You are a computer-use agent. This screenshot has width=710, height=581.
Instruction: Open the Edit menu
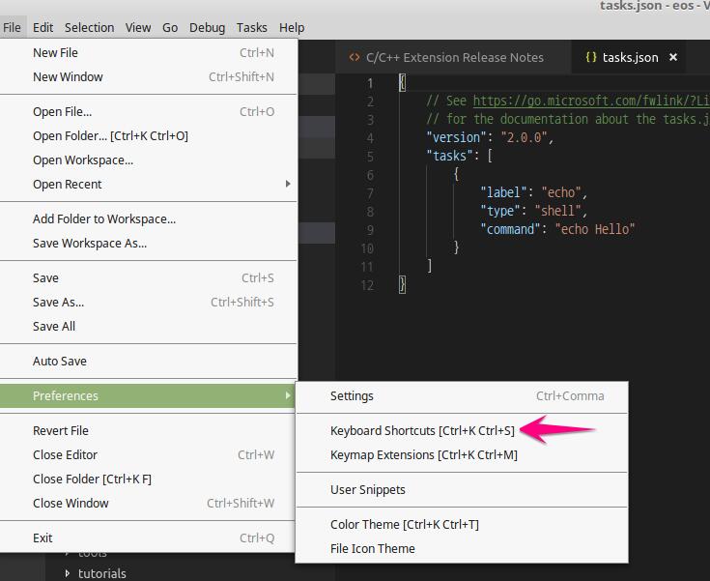(43, 28)
